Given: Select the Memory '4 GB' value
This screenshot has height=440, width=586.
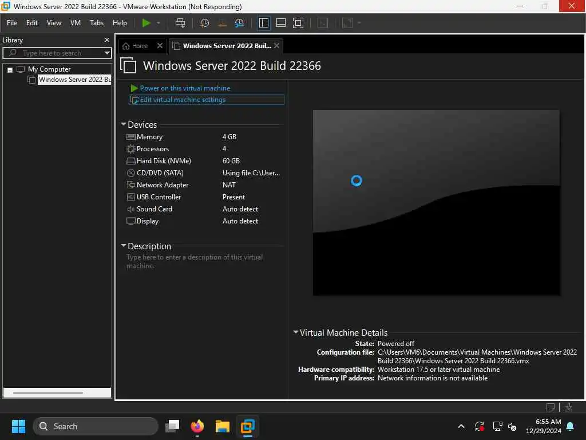Looking at the screenshot, I should point(229,137).
